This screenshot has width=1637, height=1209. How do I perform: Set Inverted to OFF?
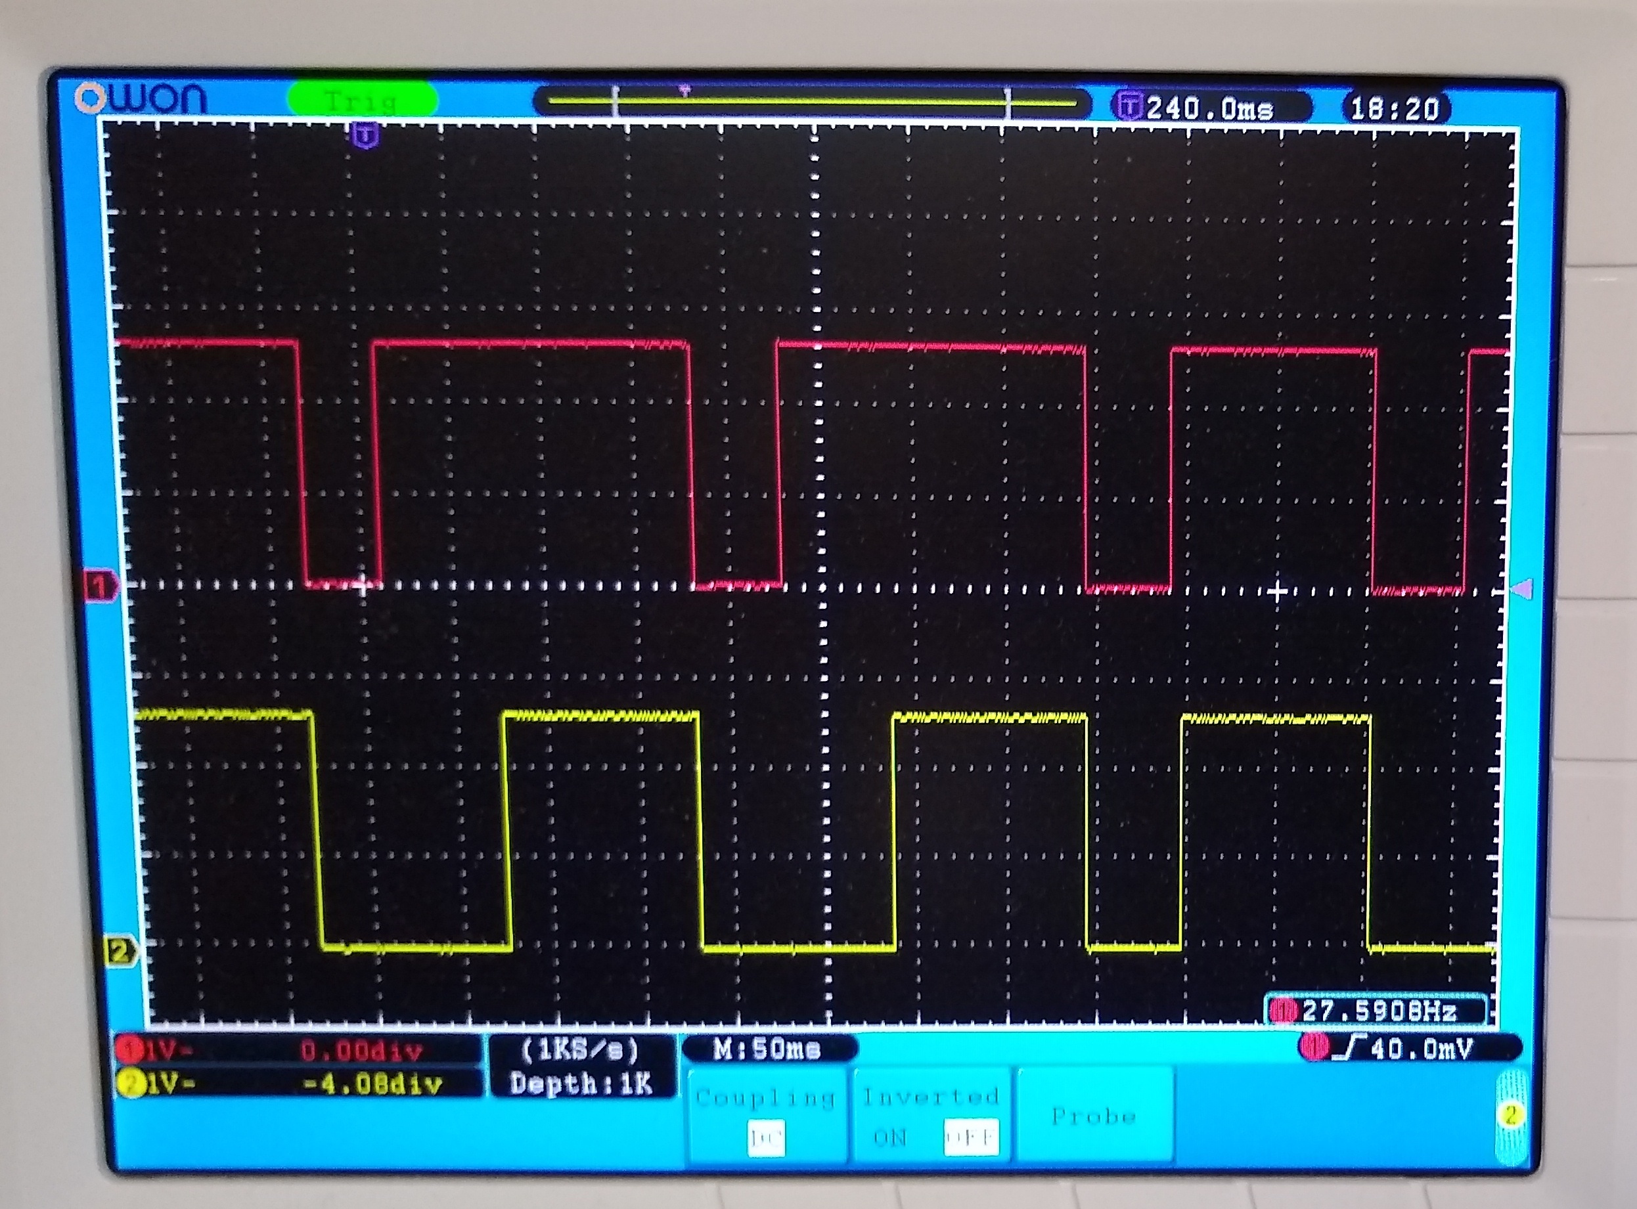[971, 1138]
